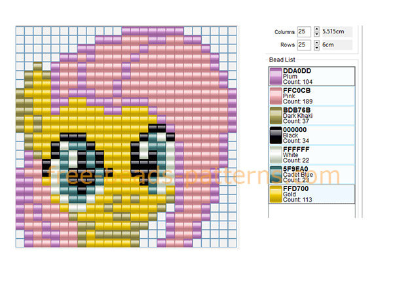This screenshot has width=393, height=288.
Task: Increase the Rows count with up arrow
Action: (316, 43)
